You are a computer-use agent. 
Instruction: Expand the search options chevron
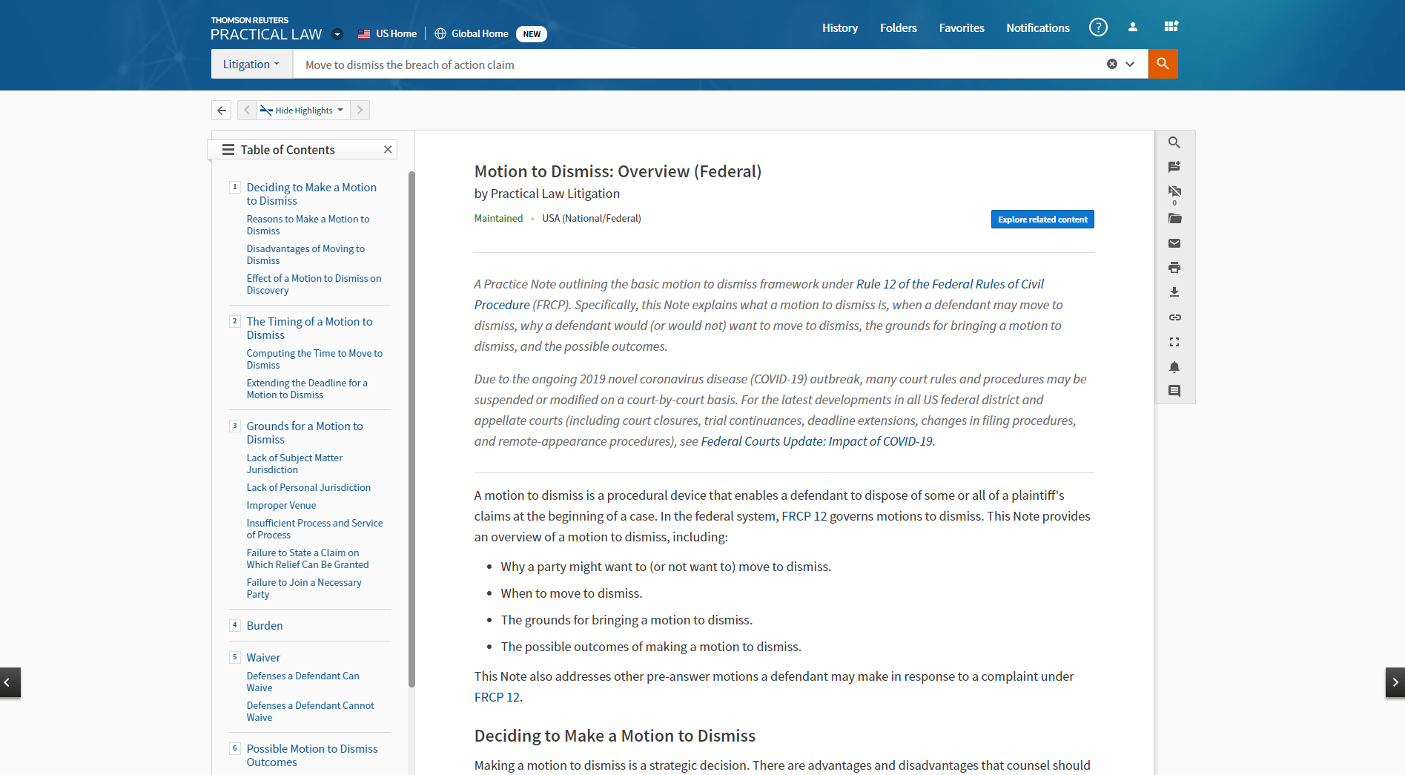pyautogui.click(x=1130, y=65)
